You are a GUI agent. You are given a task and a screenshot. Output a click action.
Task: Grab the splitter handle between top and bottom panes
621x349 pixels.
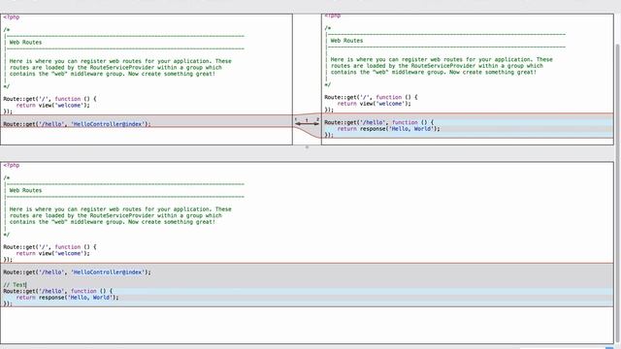307,147
